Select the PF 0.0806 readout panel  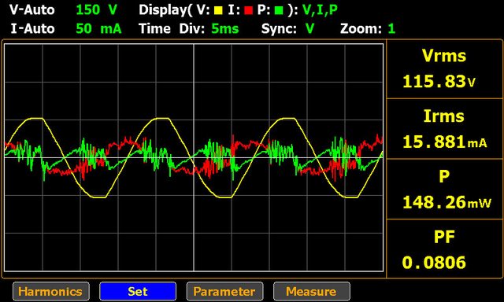[x=444, y=249]
